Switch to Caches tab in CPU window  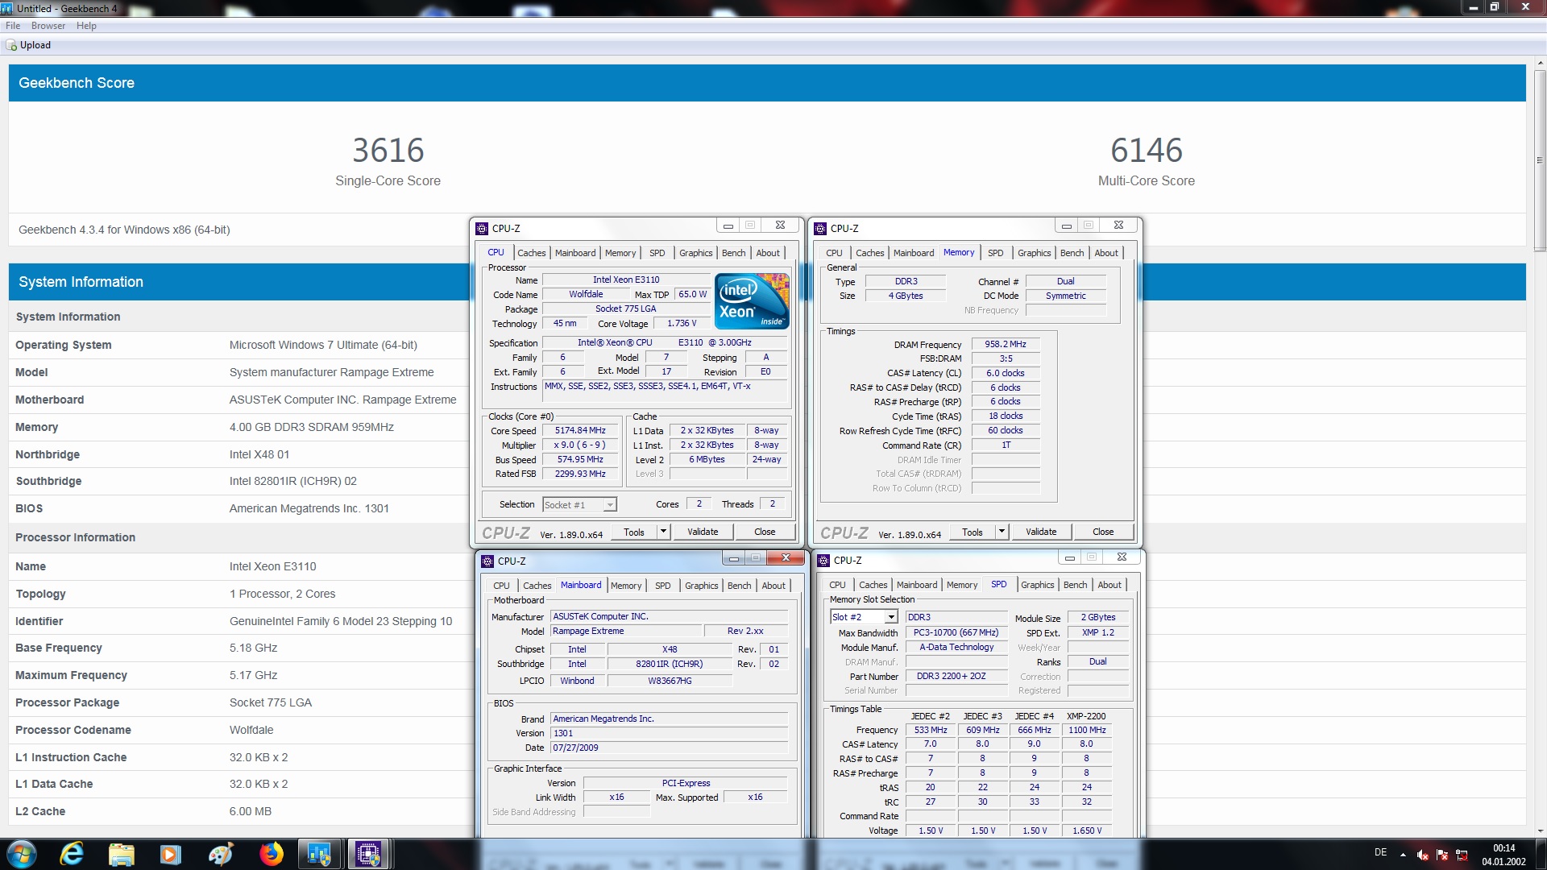532,253
